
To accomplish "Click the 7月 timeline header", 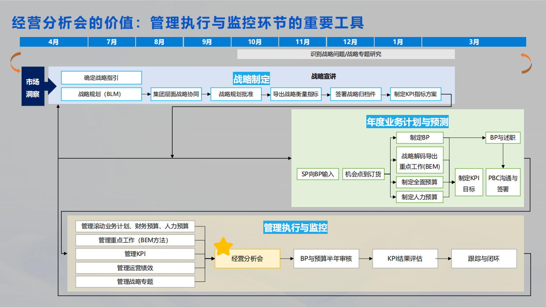I will pos(112,42).
